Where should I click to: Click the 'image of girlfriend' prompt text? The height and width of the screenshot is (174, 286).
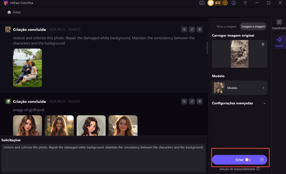[28, 110]
